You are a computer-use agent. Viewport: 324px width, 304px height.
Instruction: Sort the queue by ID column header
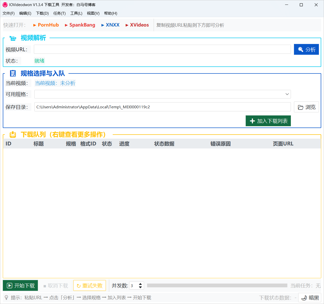click(x=9, y=144)
